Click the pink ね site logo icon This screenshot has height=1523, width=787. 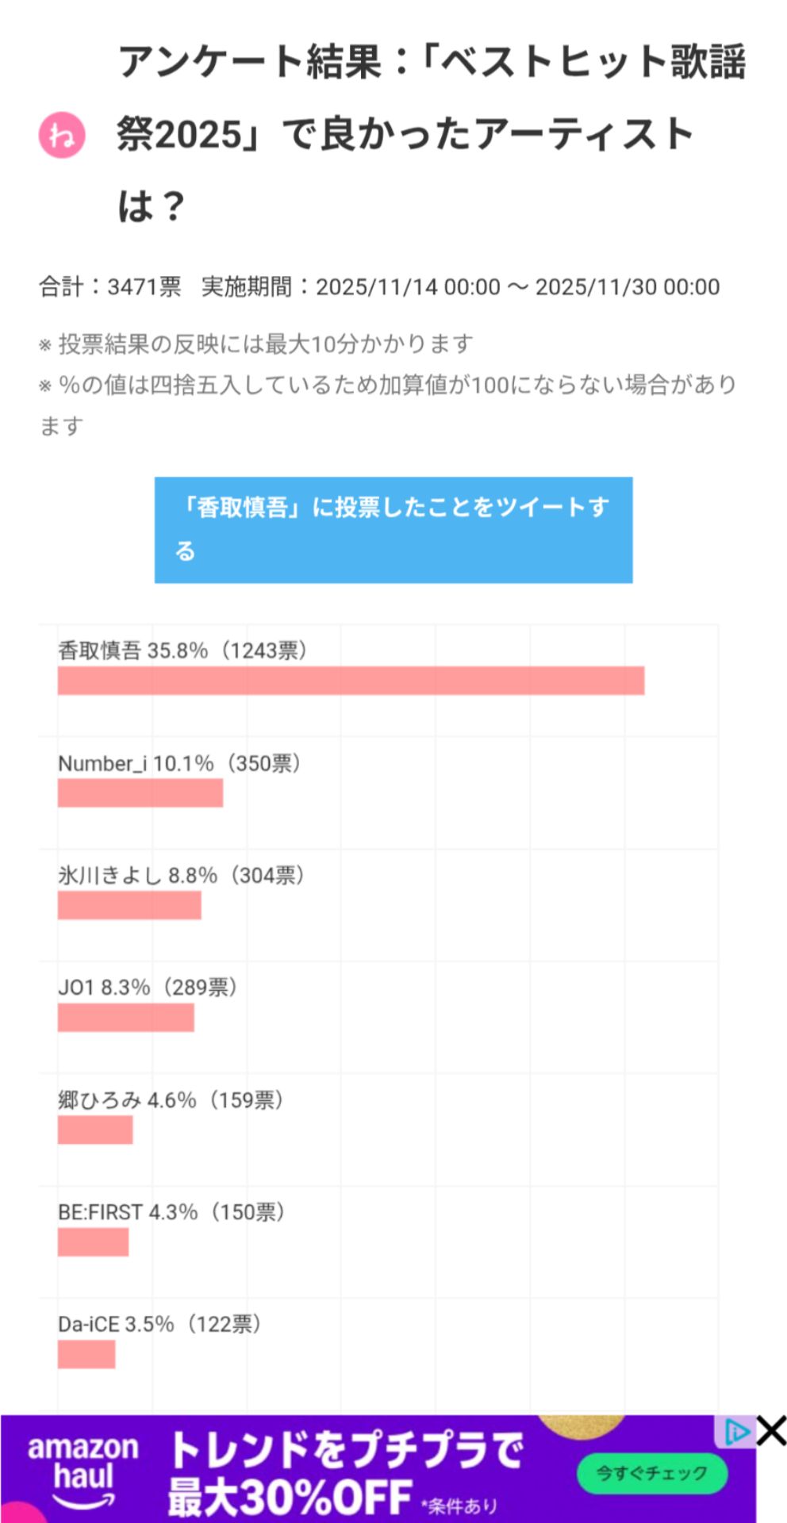tap(62, 136)
